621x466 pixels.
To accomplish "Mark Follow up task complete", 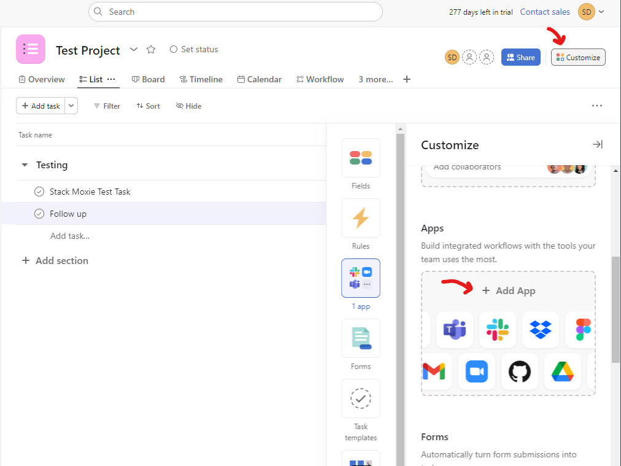I will 39,214.
